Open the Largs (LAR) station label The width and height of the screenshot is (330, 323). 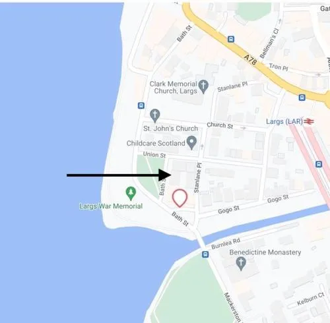point(284,121)
